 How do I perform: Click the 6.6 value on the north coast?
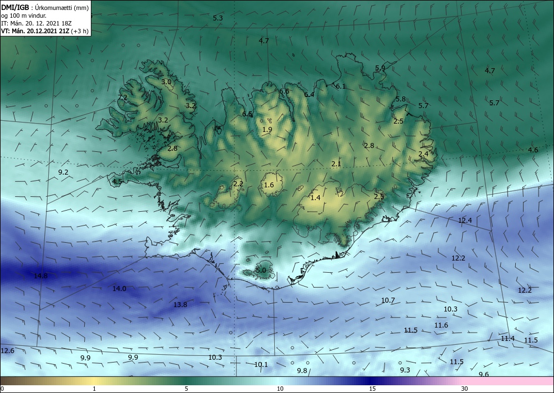coord(284,91)
